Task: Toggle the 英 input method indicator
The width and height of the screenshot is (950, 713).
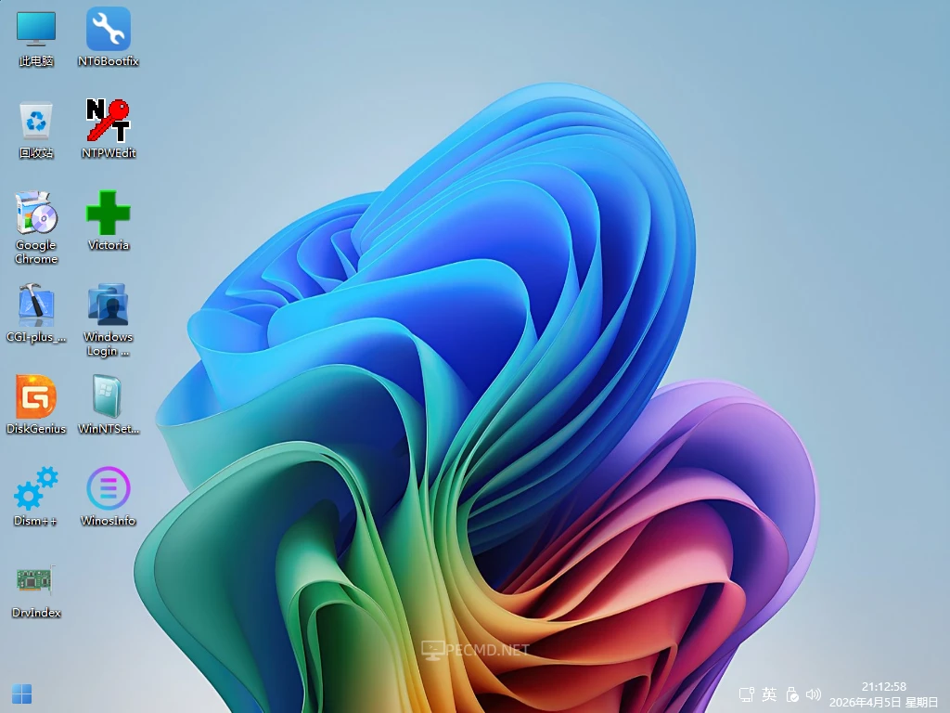Action: (x=769, y=694)
